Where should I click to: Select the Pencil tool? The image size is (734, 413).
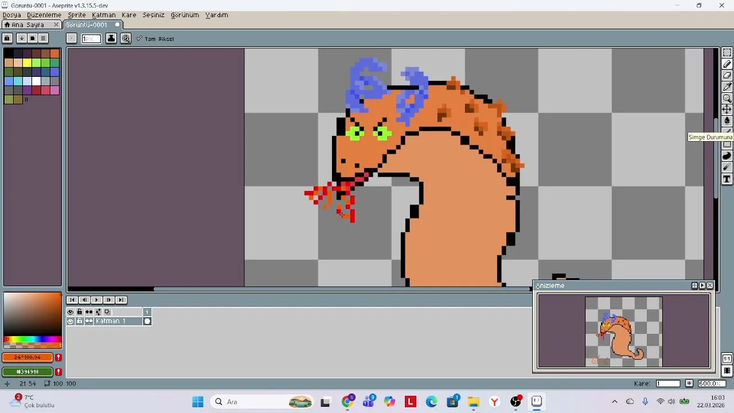(x=727, y=64)
